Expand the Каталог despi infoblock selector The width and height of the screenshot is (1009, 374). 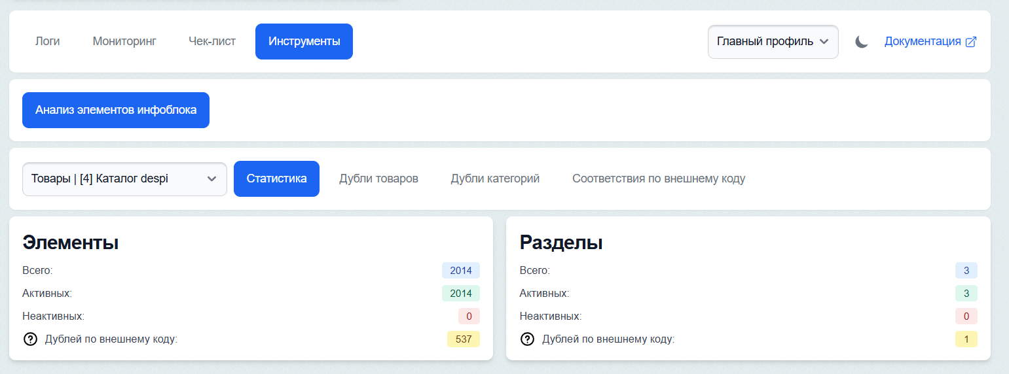[x=124, y=178]
